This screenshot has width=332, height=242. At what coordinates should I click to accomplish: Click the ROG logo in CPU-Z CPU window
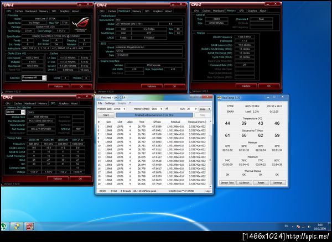pyautogui.click(x=80, y=24)
